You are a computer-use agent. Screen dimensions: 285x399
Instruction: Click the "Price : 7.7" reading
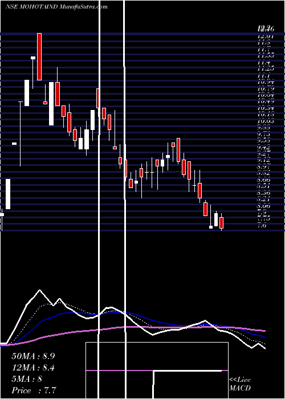point(34,390)
